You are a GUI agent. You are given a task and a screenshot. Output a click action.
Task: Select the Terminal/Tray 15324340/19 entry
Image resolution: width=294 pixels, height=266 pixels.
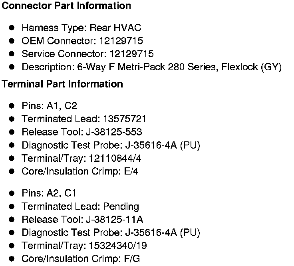tap(84, 246)
